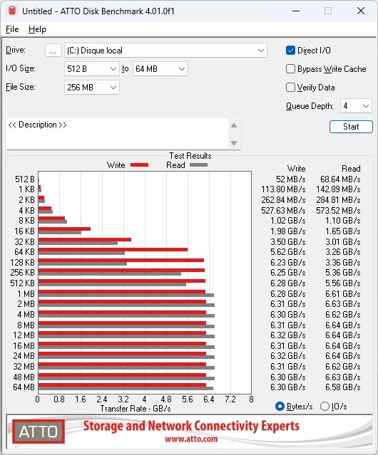Select the IO/s radio button
This screenshot has width=378, height=455.
325,407
